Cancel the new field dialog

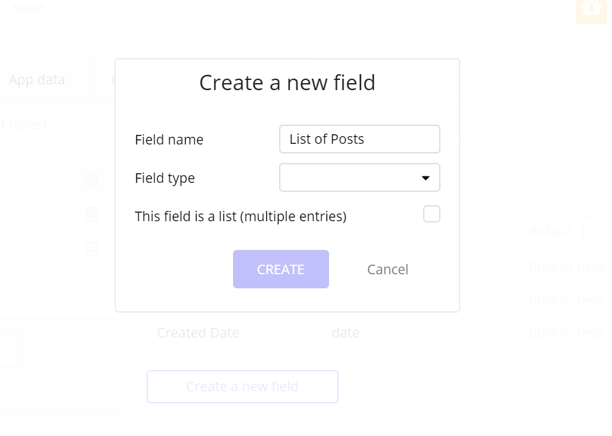coord(387,270)
